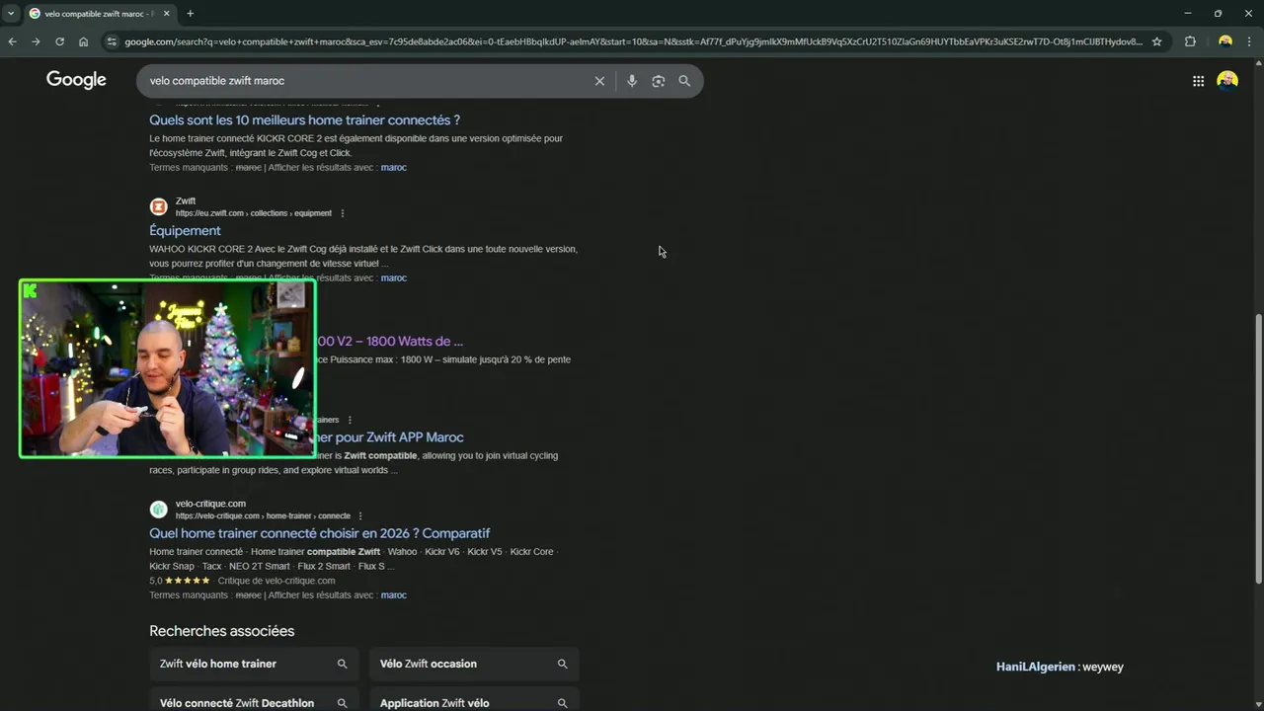
Task: Click the Kick logo on webcam overlay
Action: (x=30, y=290)
